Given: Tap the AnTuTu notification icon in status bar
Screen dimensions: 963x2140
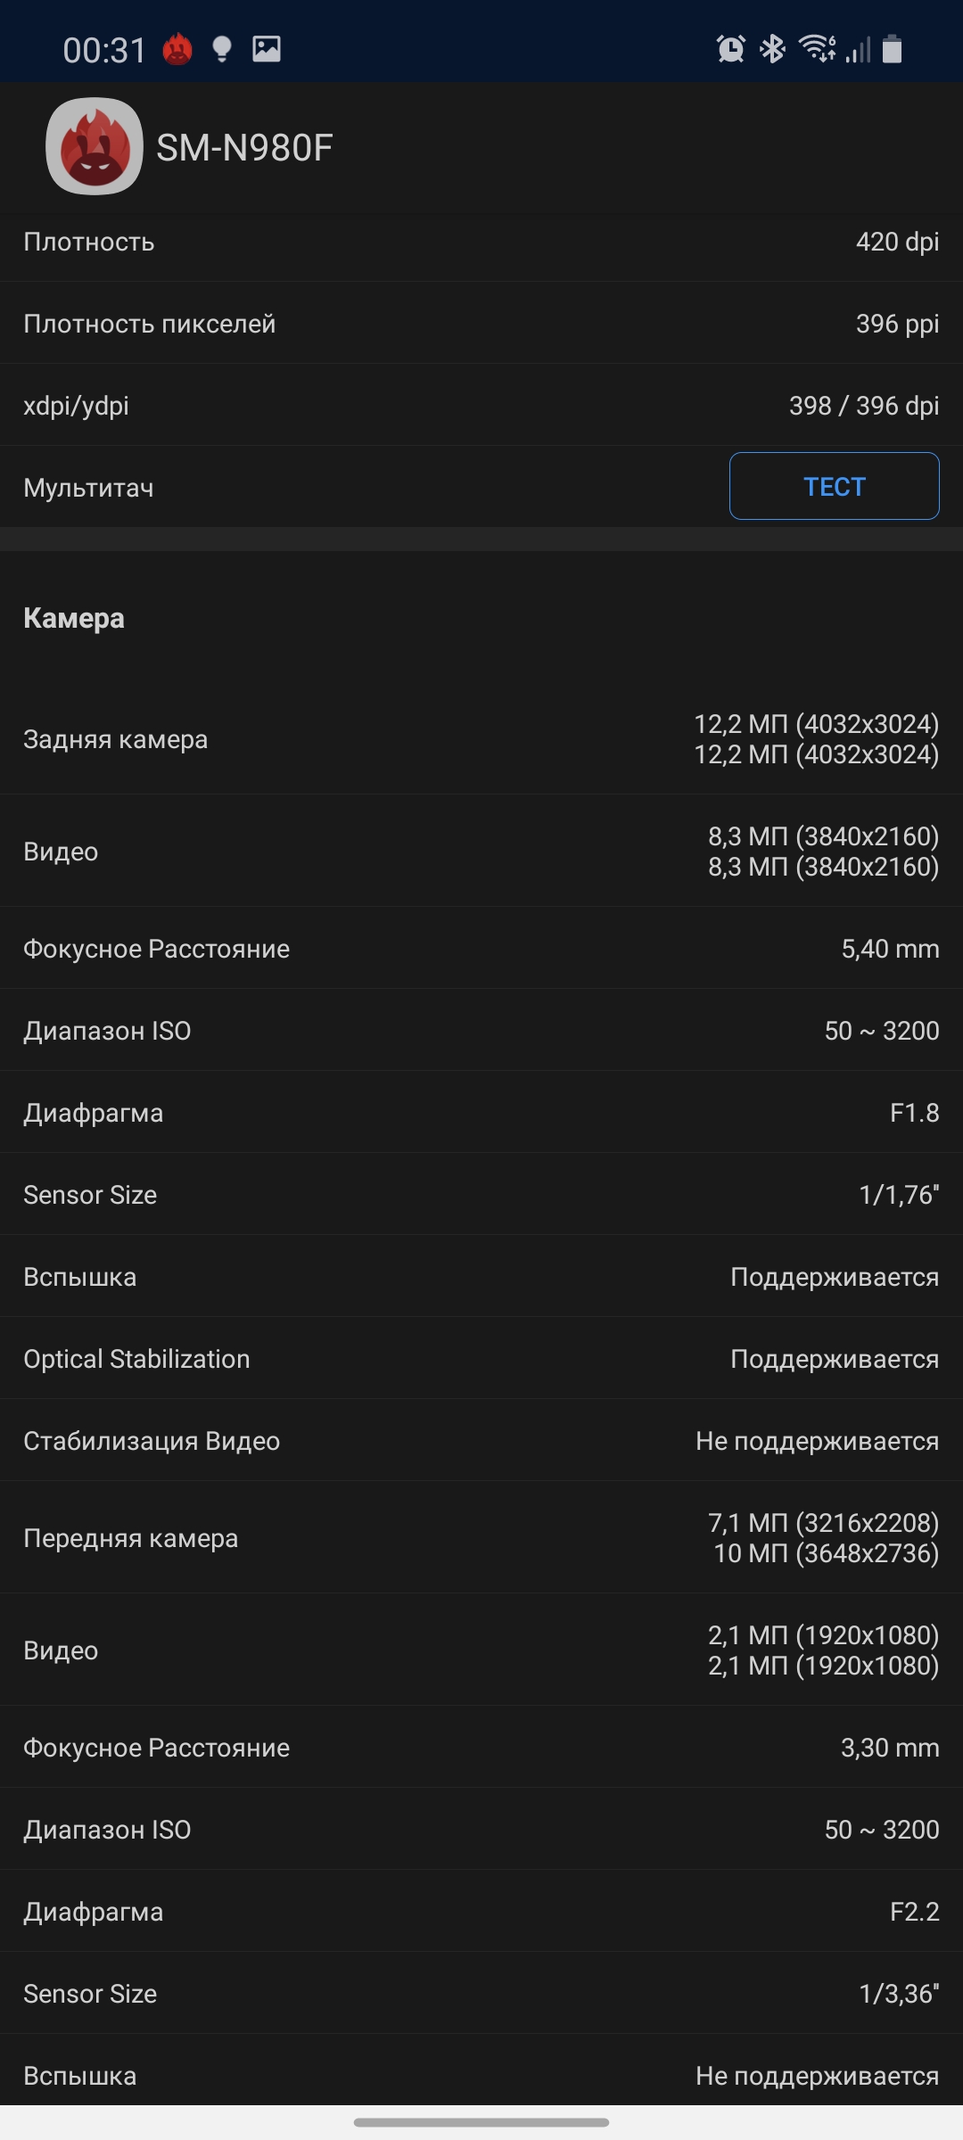Looking at the screenshot, I should point(177,49).
